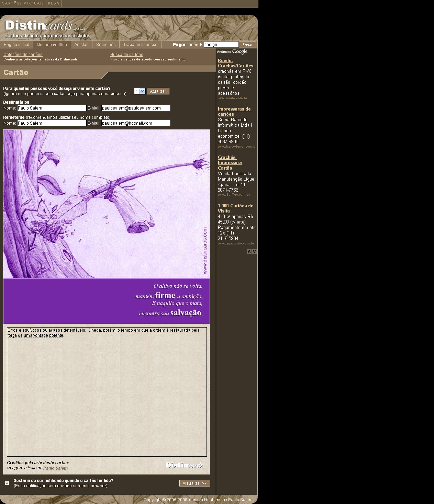434x504 pixels.
Task: Click the www.SbiTec.com.br ad URL
Action: click(x=234, y=195)
